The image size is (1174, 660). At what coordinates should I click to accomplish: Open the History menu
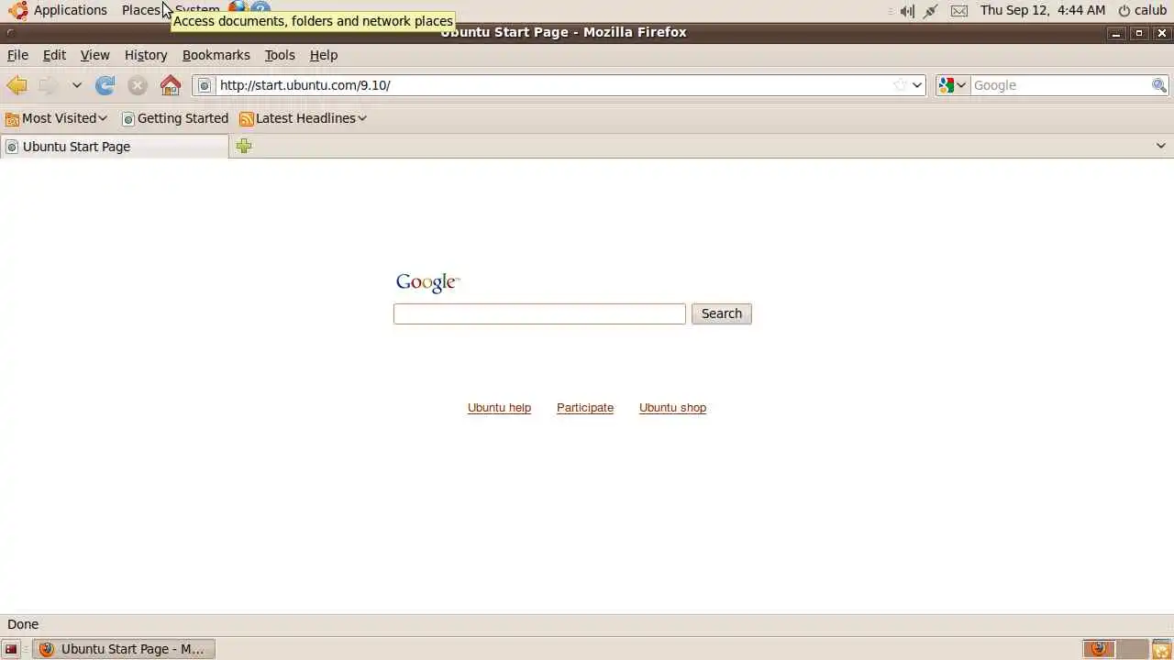click(x=146, y=55)
